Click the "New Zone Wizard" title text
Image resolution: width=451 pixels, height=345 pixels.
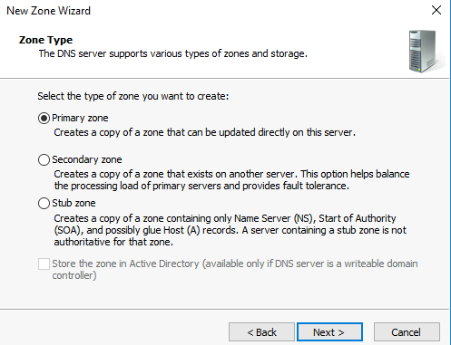[x=48, y=11]
